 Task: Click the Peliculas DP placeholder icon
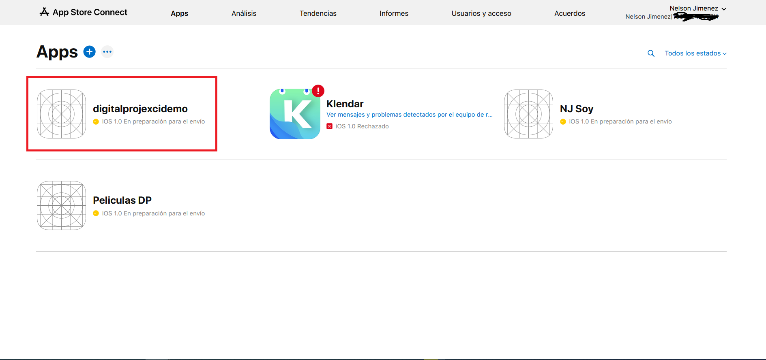61,206
